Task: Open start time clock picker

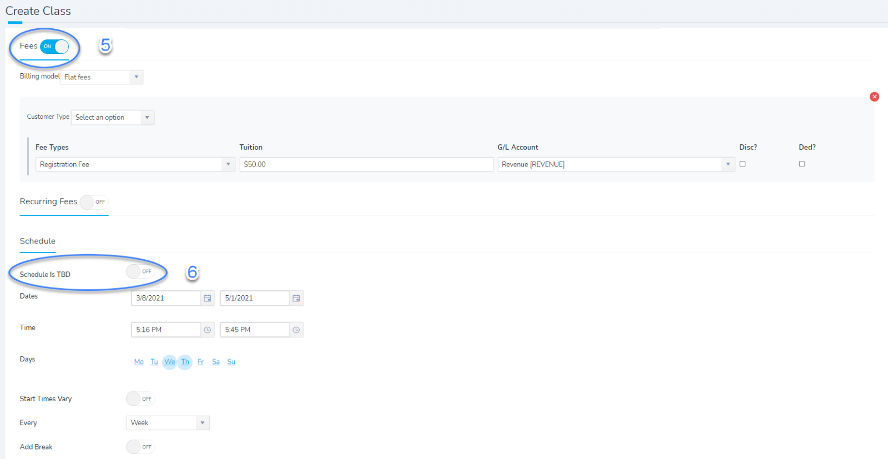Action: 207,330
